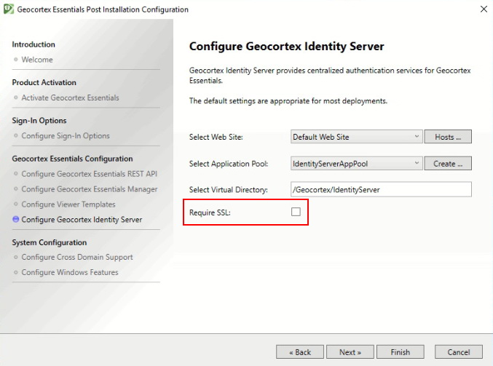Click the Introduction section heading
The width and height of the screenshot is (493, 366).
coord(33,44)
